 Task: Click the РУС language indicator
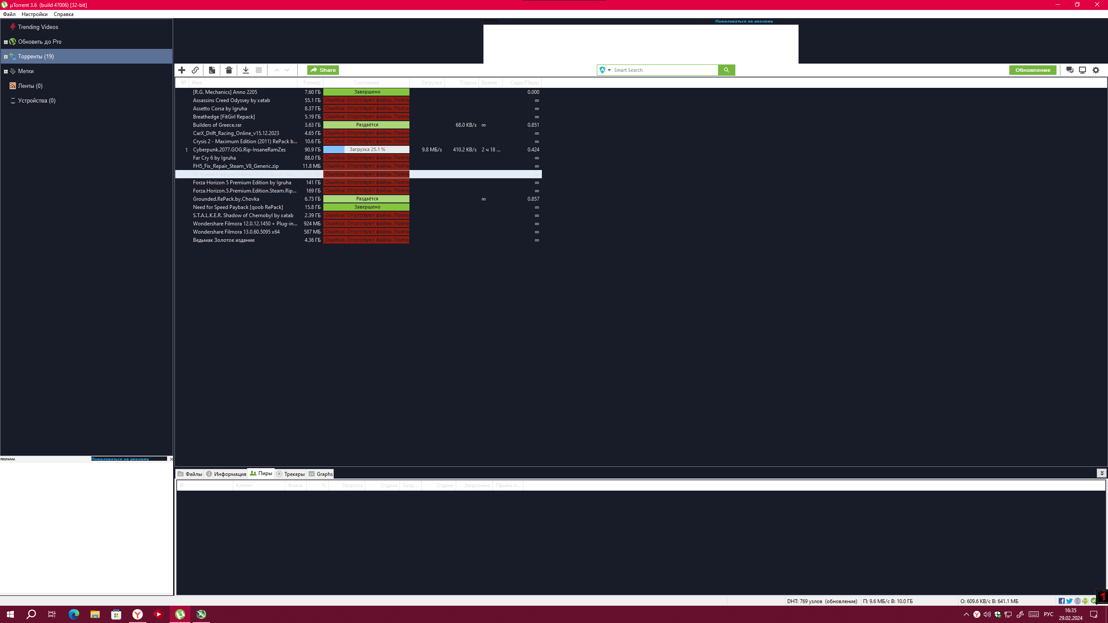pyautogui.click(x=1048, y=614)
